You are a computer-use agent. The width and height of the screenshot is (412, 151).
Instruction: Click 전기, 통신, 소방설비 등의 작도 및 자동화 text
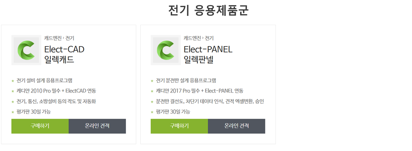point(56,101)
